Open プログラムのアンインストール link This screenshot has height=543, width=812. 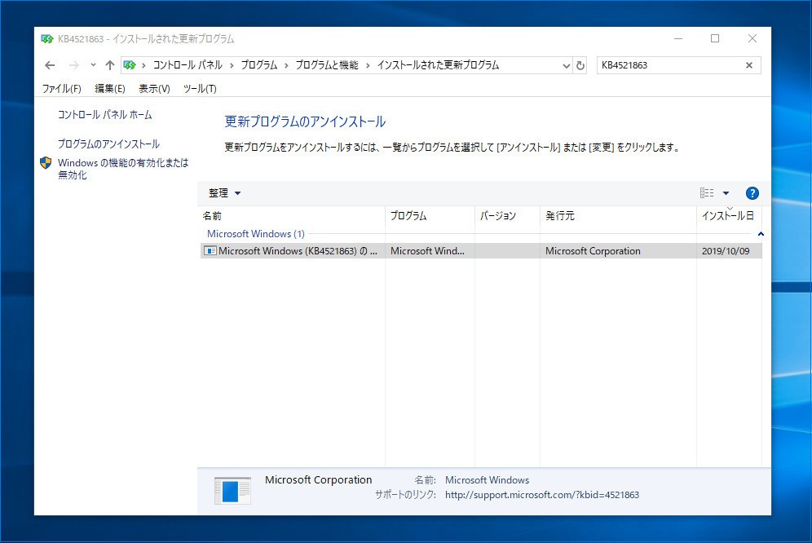pos(108,143)
